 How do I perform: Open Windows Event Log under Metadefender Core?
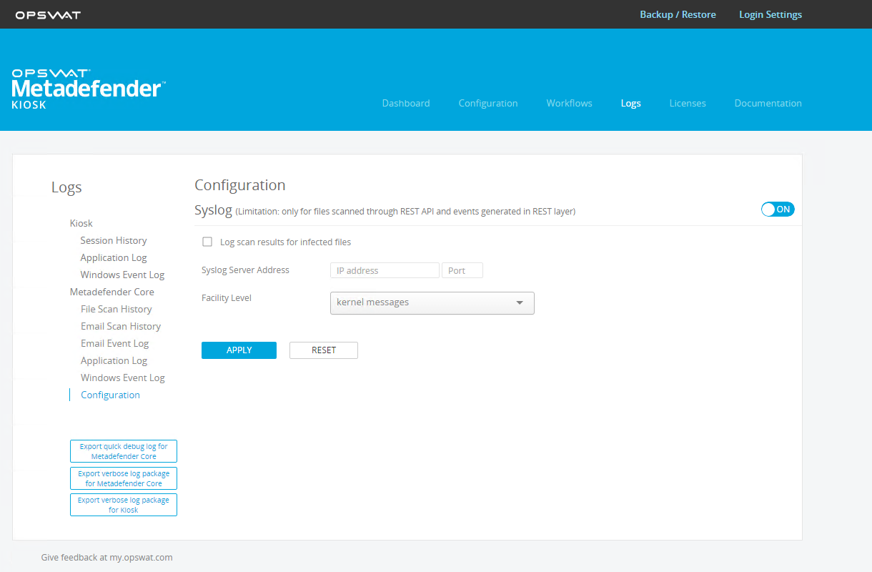coord(123,378)
